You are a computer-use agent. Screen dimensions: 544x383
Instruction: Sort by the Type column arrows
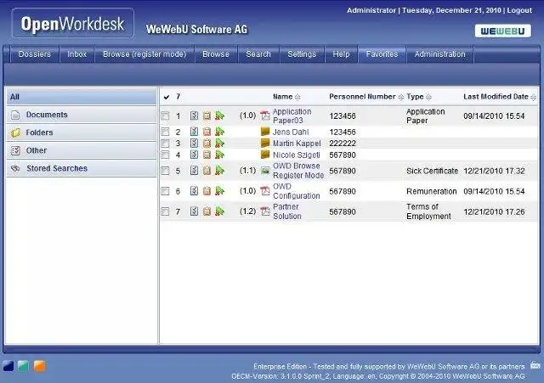pos(428,98)
